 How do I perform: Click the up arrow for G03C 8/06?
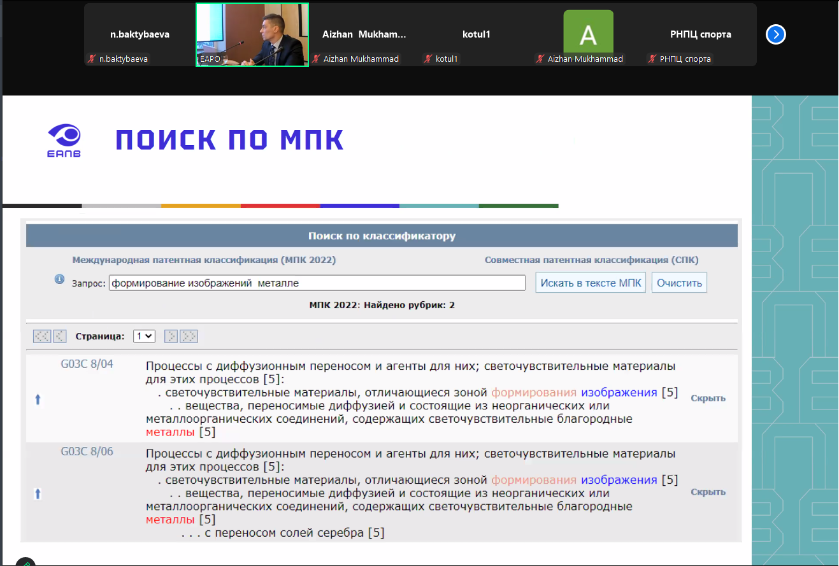click(38, 493)
